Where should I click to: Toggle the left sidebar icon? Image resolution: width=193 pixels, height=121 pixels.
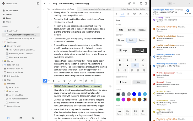(38, 3)
